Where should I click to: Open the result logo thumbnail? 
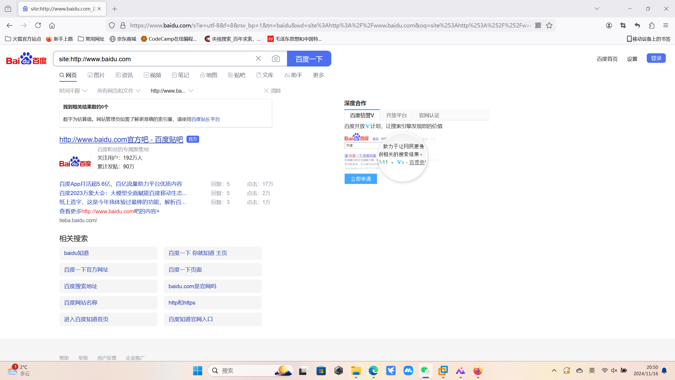(x=75, y=163)
